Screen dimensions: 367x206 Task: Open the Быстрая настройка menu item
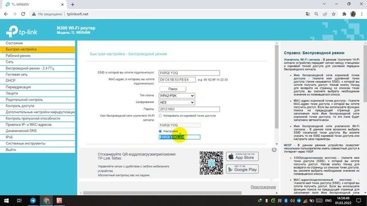(x=37, y=49)
